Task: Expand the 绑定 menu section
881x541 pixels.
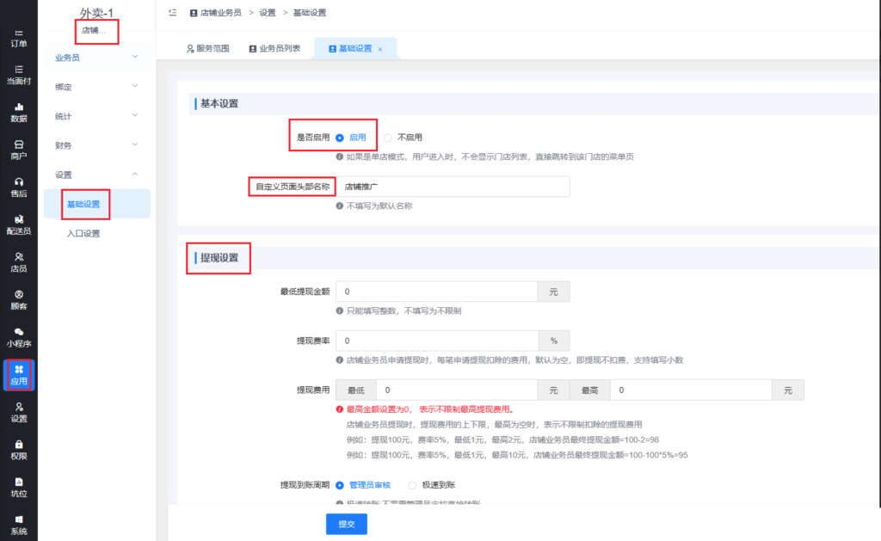Action: point(96,87)
